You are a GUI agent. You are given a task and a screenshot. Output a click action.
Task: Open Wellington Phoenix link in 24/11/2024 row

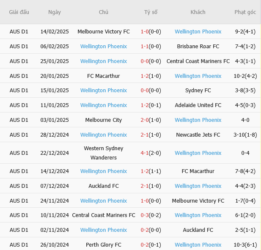click(104, 201)
